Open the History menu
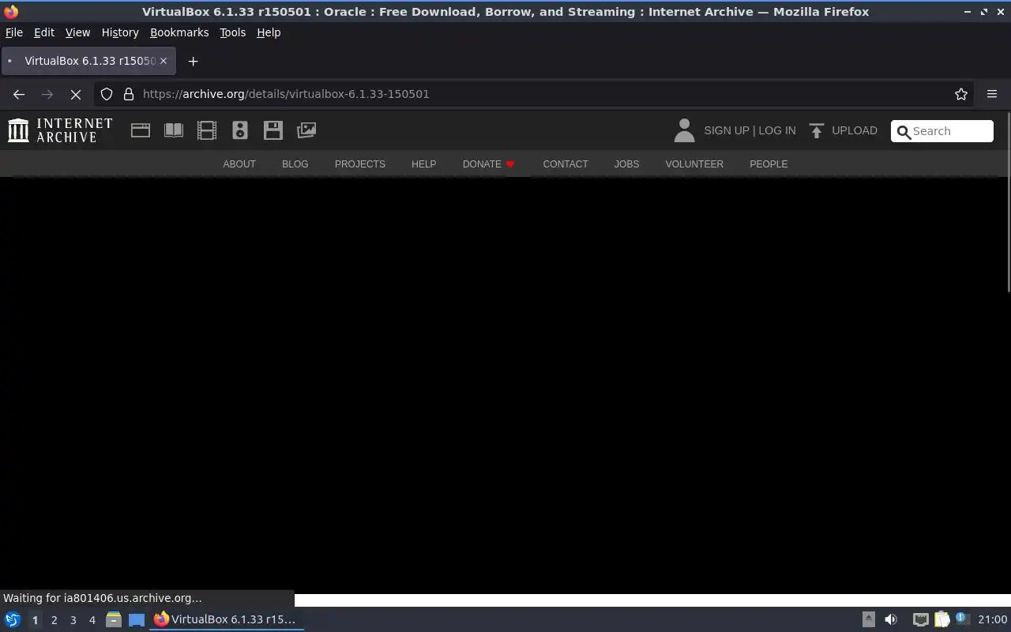Image resolution: width=1011 pixels, height=632 pixels. pyautogui.click(x=120, y=32)
